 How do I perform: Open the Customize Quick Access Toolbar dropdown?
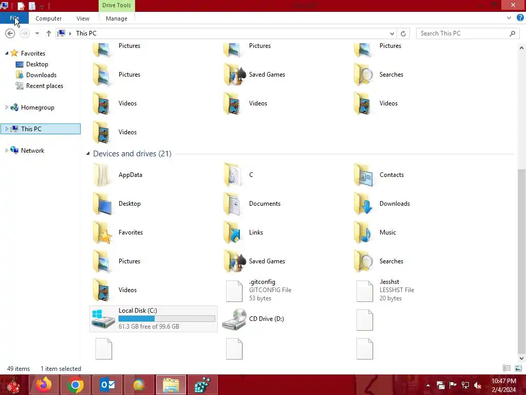click(x=42, y=6)
